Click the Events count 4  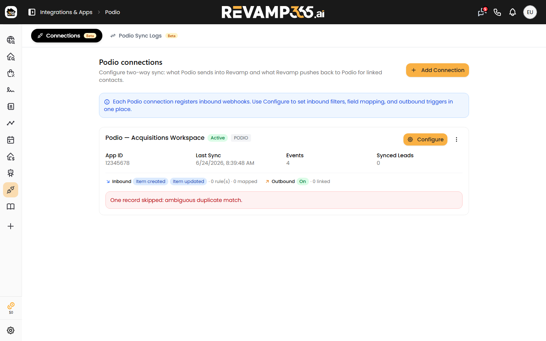(288, 163)
